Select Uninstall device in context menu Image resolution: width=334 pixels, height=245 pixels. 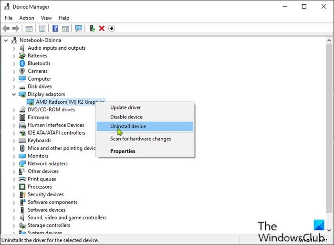pos(145,126)
